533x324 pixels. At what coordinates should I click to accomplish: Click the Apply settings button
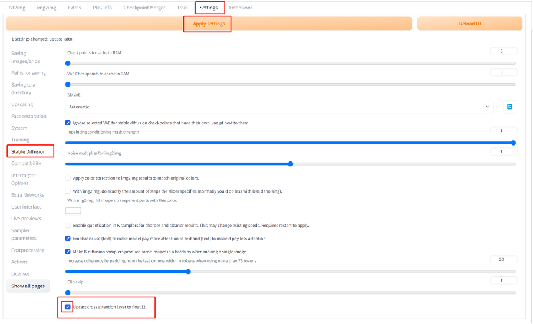tap(209, 24)
